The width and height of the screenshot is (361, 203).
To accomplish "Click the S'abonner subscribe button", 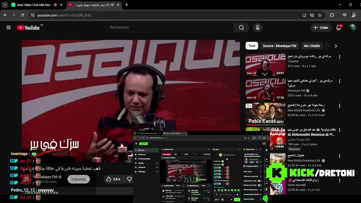I will click(x=79, y=179).
